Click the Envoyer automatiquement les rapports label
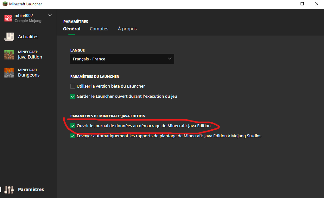 click(169, 136)
